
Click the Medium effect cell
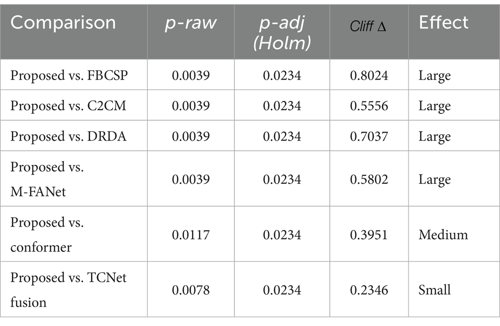tap(443, 234)
